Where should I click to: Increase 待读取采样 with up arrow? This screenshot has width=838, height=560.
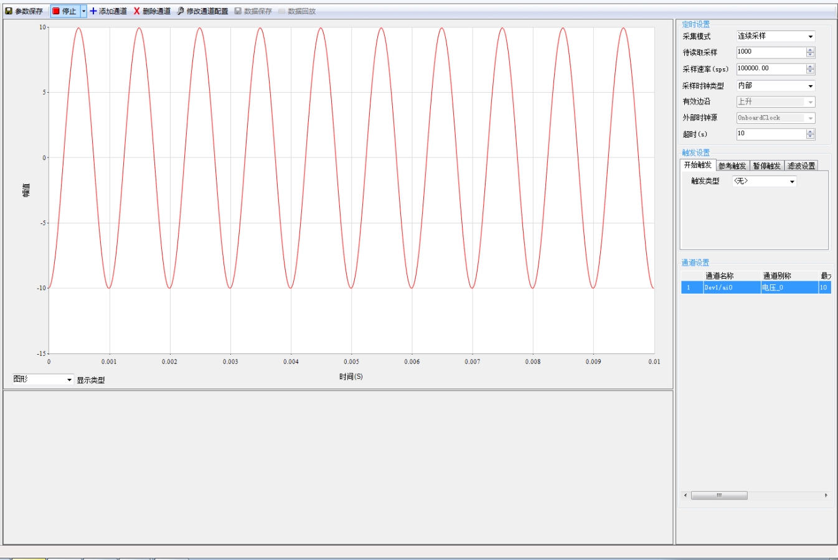[810, 50]
